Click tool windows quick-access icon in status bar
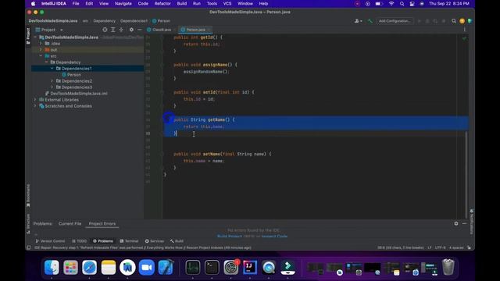The image size is (500, 281). pyautogui.click(x=29, y=247)
